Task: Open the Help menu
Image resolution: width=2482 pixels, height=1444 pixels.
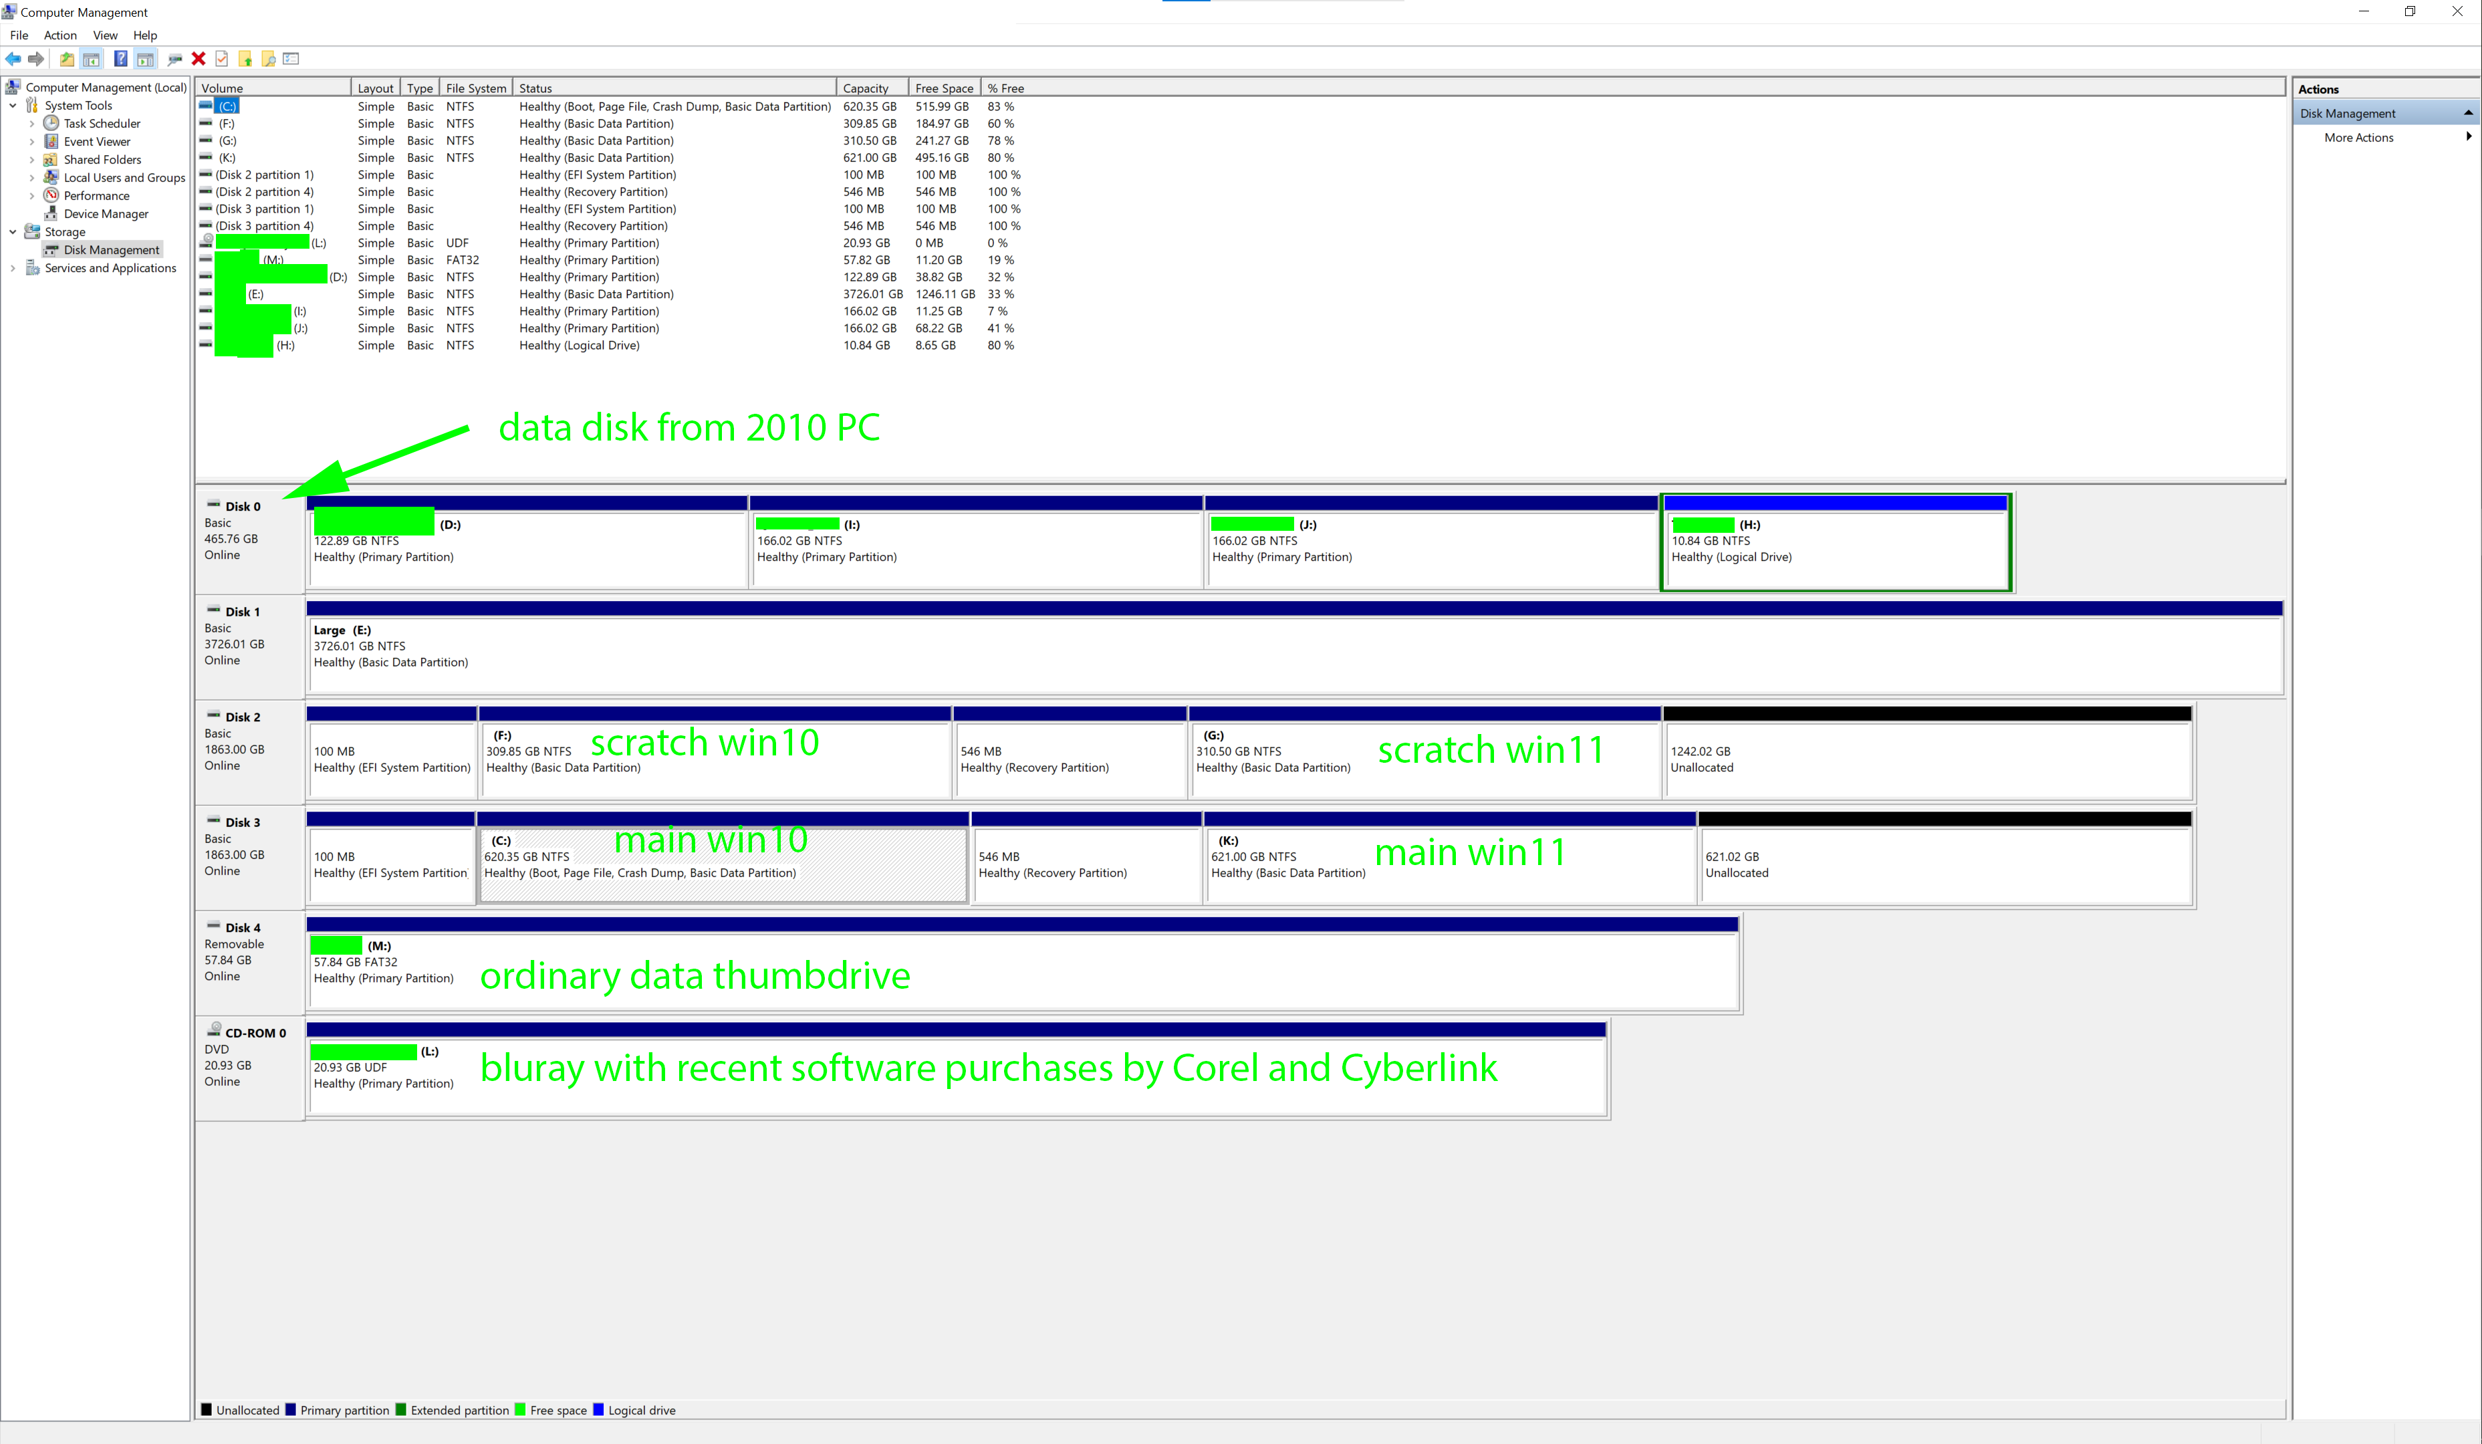Action: point(146,35)
